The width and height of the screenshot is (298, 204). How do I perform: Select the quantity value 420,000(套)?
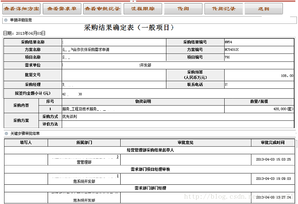pyautogui.click(x=283, y=109)
